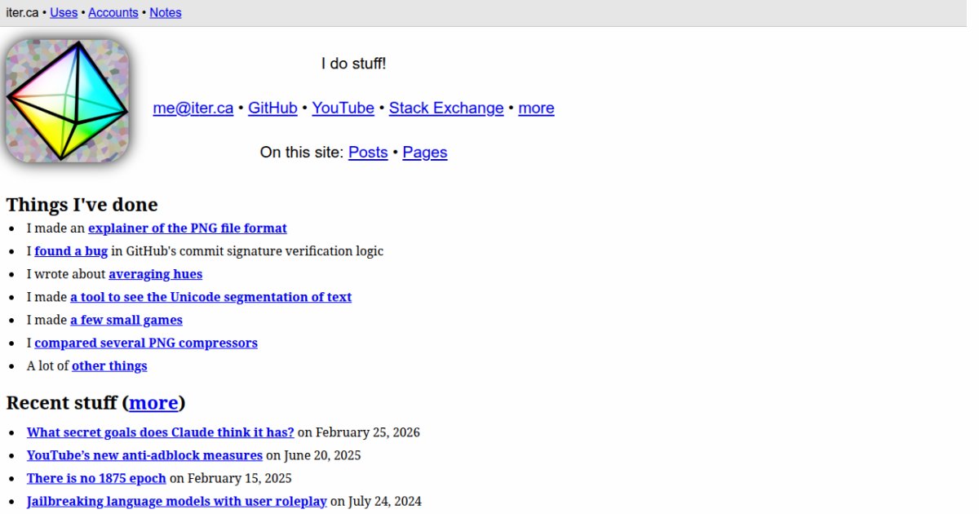This screenshot has height=514, width=979.
Task: Open Notes from the top navigation bar
Action: [166, 13]
